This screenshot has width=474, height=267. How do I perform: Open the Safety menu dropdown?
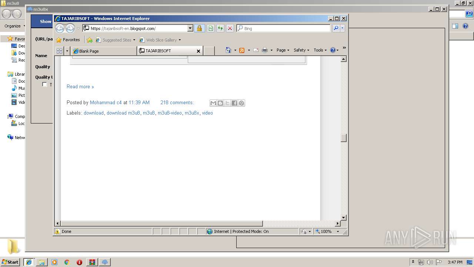coord(301,50)
